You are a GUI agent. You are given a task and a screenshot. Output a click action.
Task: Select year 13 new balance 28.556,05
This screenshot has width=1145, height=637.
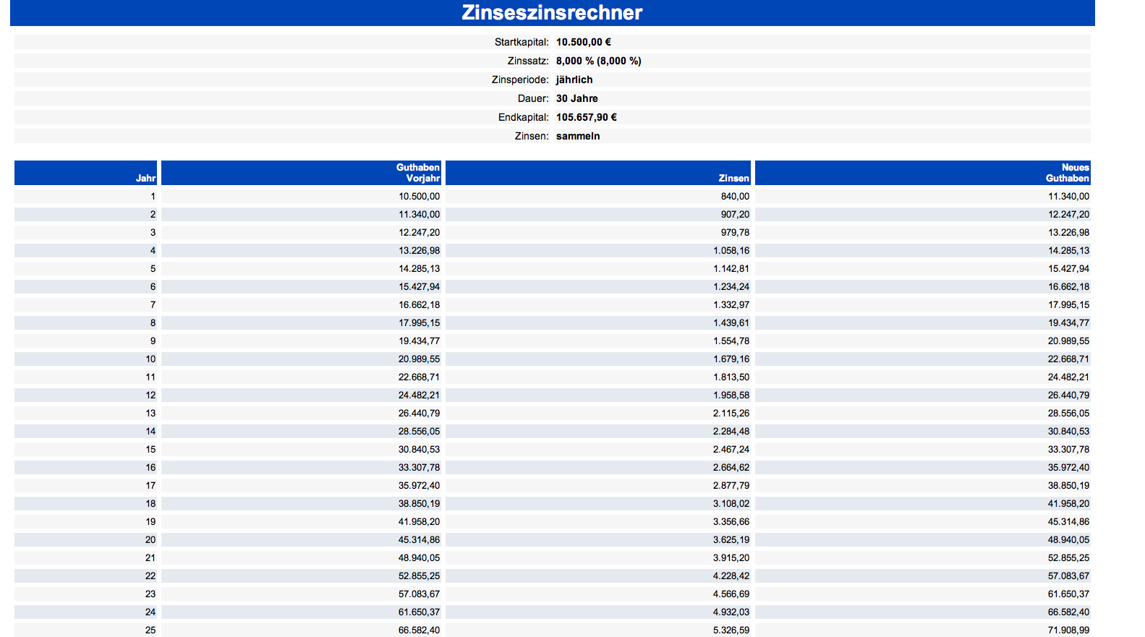[1068, 414]
